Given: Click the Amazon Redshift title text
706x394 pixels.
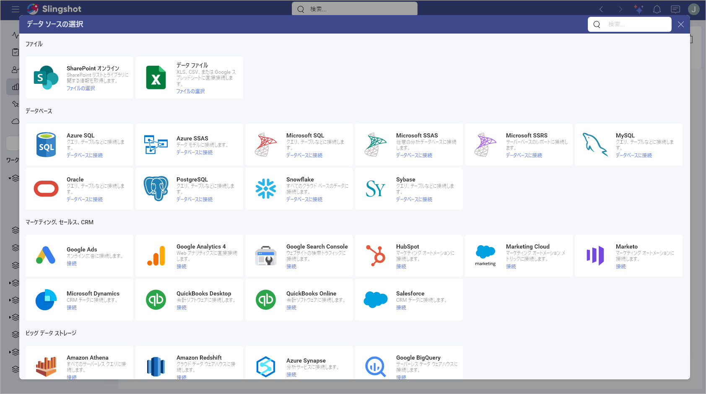Looking at the screenshot, I should [199, 358].
